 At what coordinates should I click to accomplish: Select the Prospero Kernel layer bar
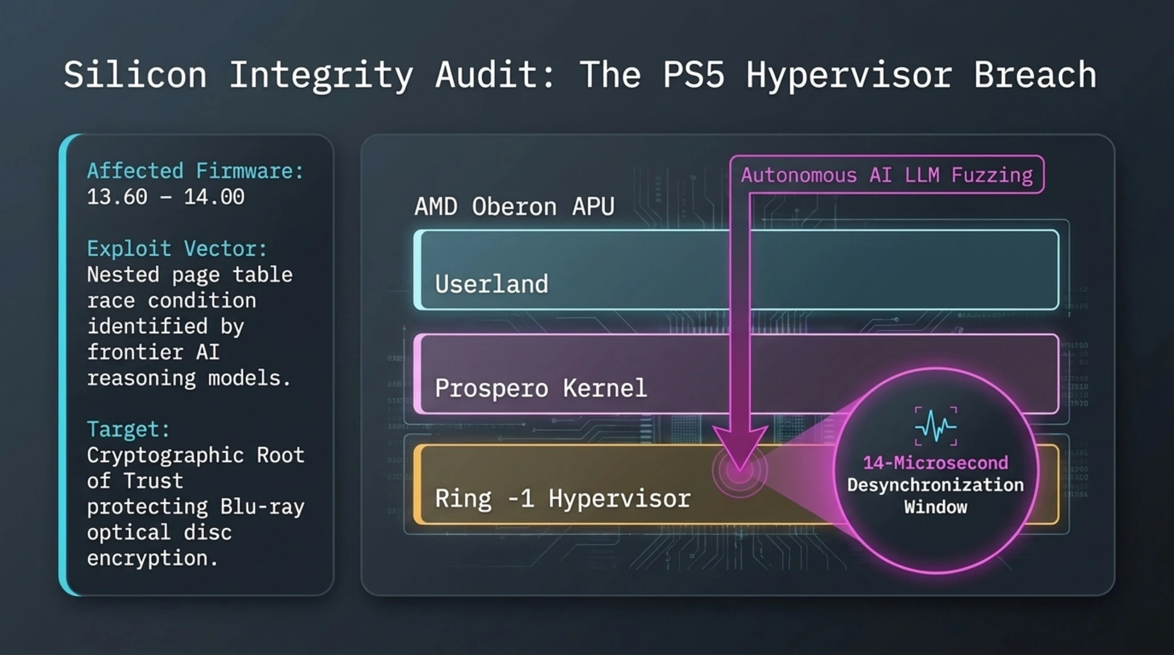tap(736, 374)
